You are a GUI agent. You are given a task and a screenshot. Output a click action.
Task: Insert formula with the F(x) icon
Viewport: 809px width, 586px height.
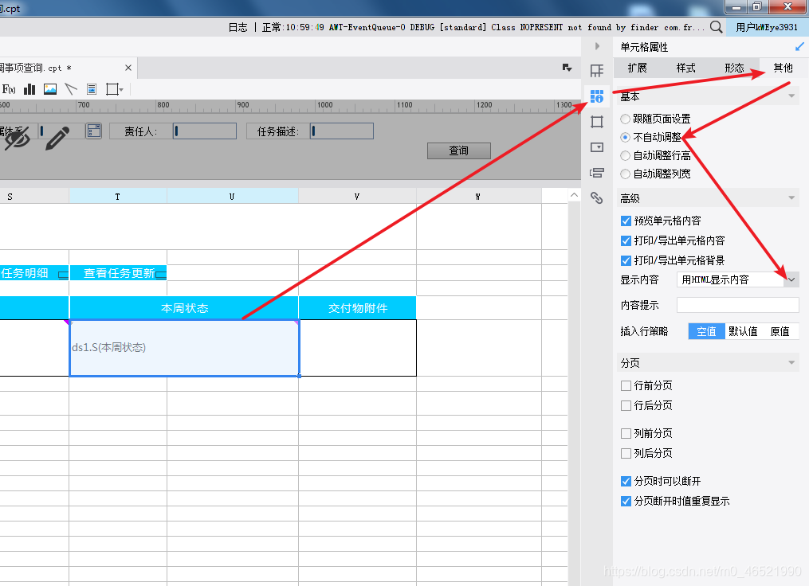(x=9, y=89)
